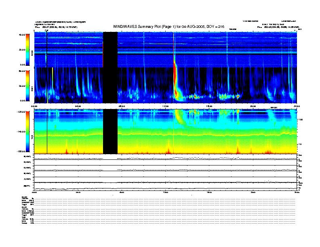The height and width of the screenshot is (247, 320).
Task: Select the -125.00 label on TNR scale
Action: 21,112
